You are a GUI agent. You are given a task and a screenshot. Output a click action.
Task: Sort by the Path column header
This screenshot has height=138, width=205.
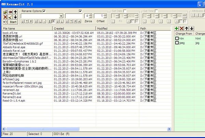[x=155, y=28]
